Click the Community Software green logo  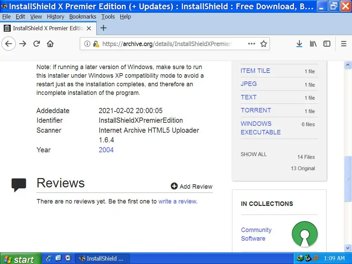coord(305,234)
